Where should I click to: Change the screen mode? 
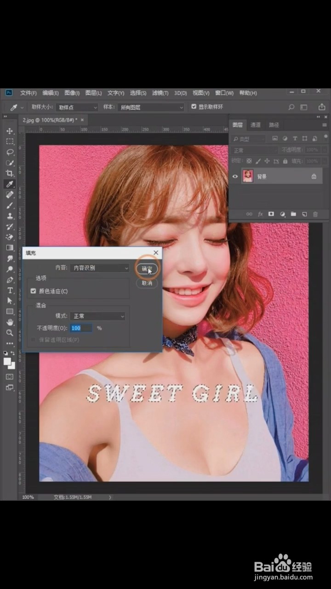click(x=10, y=387)
